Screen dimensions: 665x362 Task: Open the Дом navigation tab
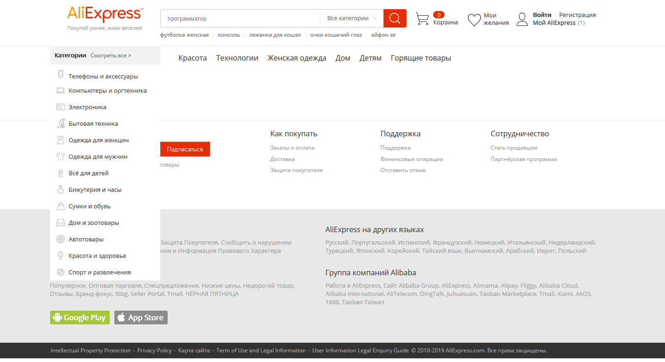click(x=343, y=58)
